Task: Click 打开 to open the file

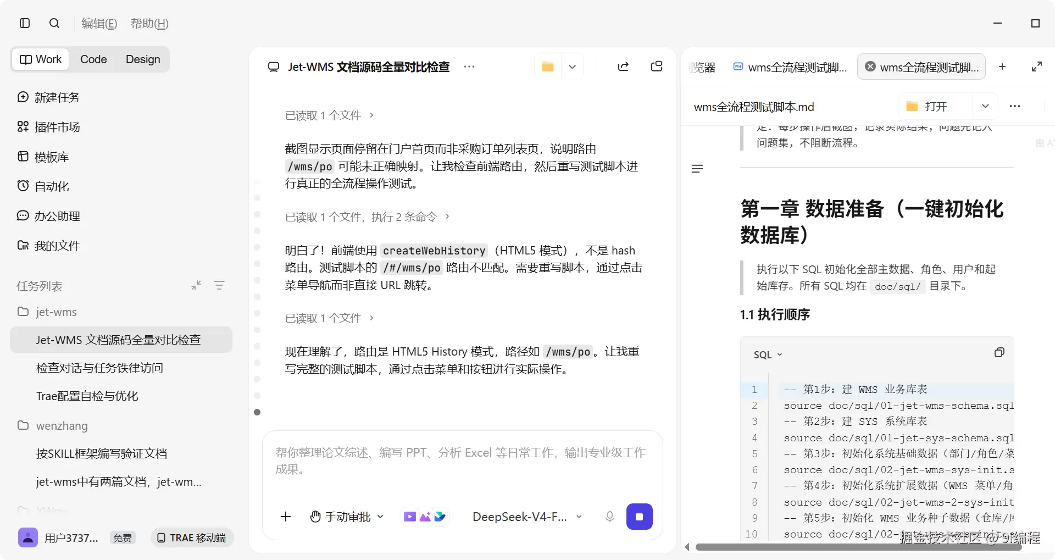Action: (x=936, y=106)
